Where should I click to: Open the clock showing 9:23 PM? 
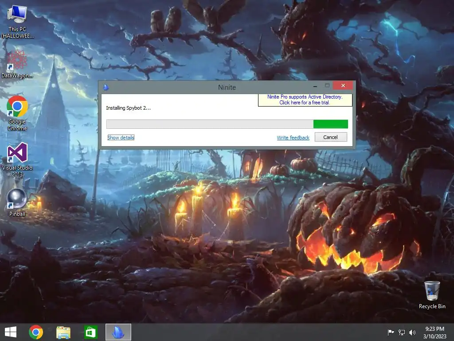[434, 332]
